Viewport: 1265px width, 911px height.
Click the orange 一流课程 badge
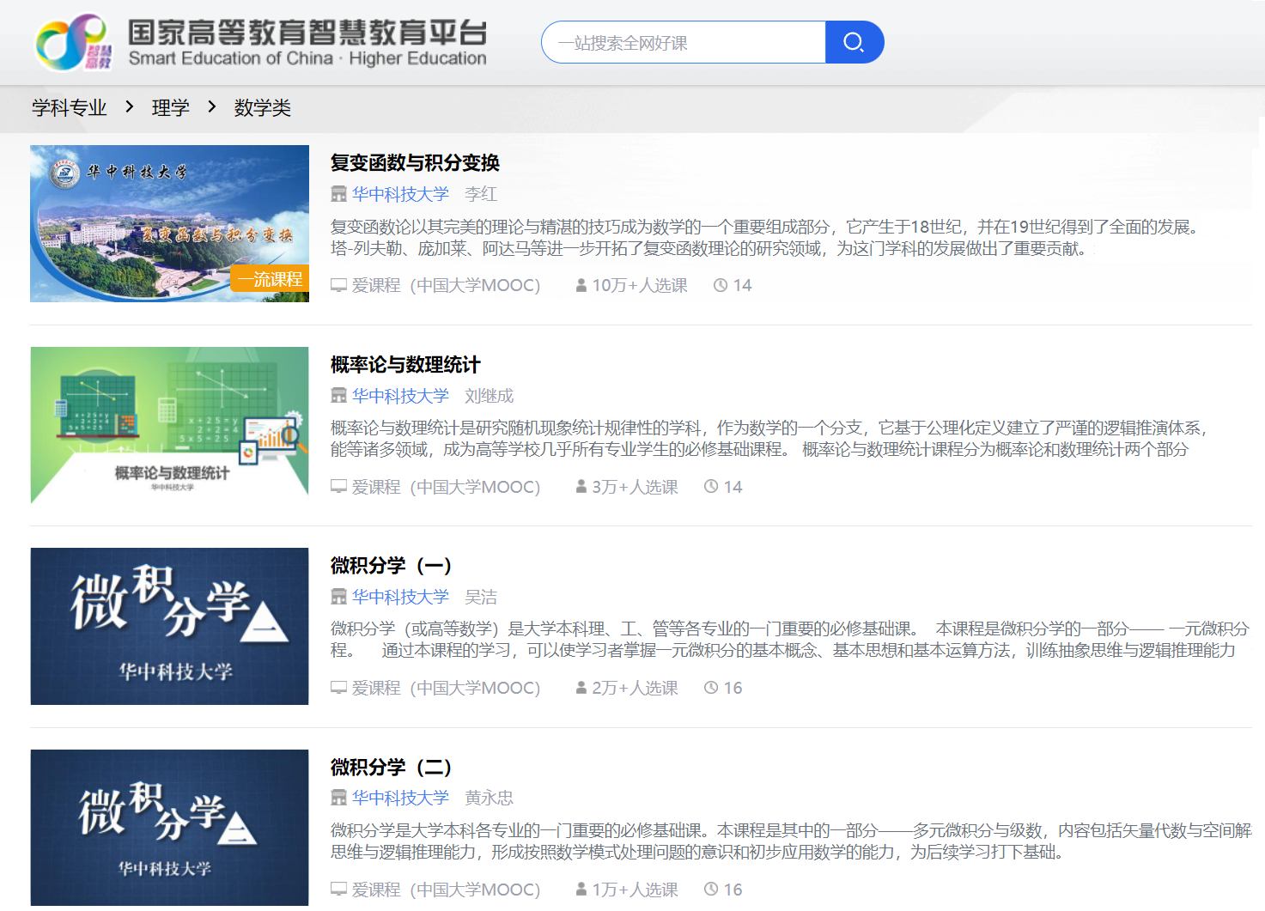pos(270,279)
